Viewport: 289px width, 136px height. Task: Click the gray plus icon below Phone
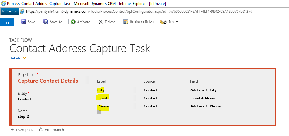pyautogui.click(x=99, y=112)
